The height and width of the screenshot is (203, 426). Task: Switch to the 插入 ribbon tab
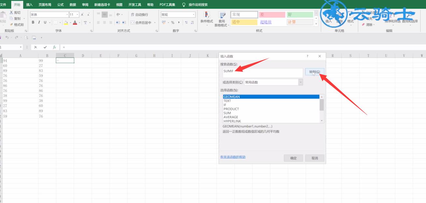[29, 5]
